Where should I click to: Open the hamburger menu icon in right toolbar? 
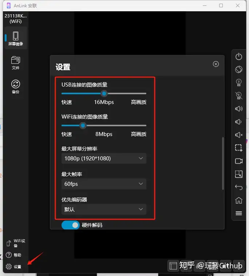click(239, 213)
